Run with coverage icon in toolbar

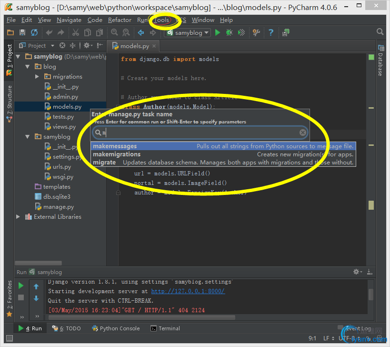coord(241,32)
